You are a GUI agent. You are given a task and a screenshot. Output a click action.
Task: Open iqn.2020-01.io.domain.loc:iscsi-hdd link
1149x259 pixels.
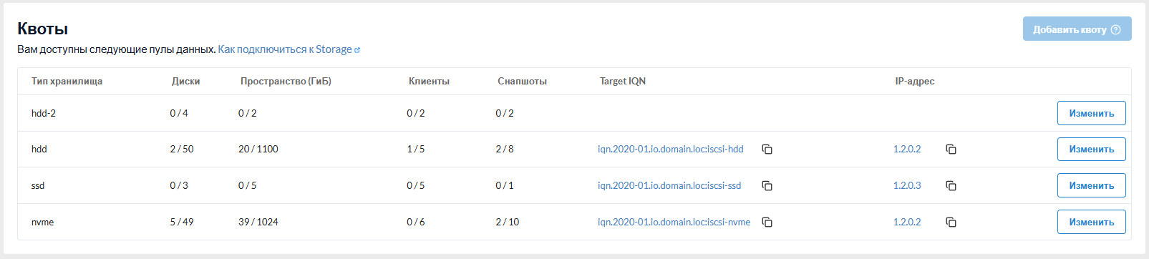pyautogui.click(x=671, y=150)
